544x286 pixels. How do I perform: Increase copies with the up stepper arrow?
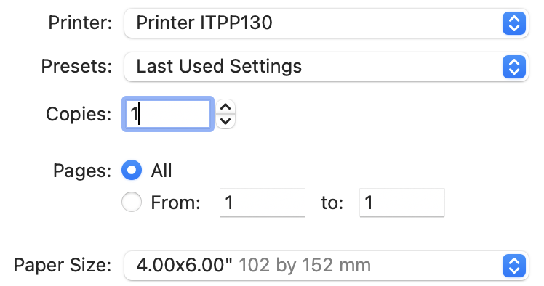pos(225,107)
